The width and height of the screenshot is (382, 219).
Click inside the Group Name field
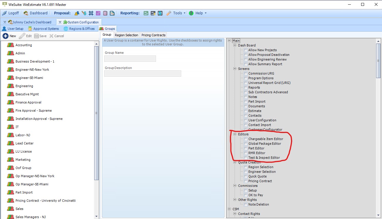(130, 58)
